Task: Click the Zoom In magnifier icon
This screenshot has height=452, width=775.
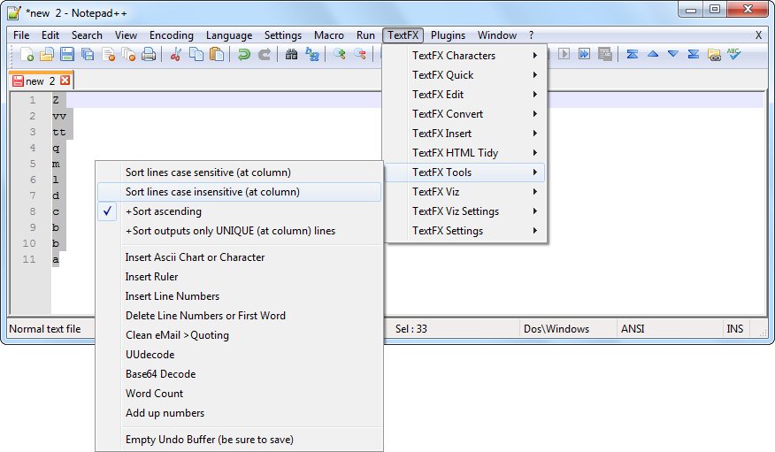Action: tap(340, 54)
